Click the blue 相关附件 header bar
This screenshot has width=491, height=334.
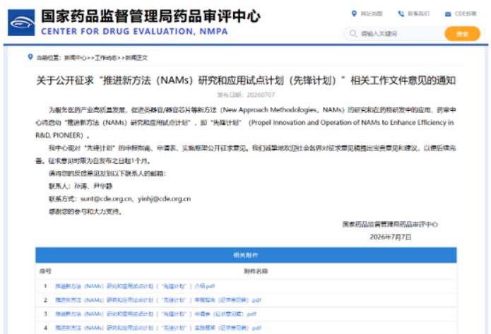[246, 255]
